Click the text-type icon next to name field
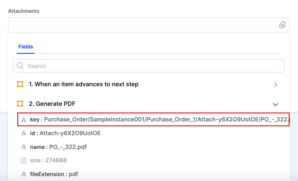Image resolution: width=298 pixels, height=181 pixels. pyautogui.click(x=24, y=146)
